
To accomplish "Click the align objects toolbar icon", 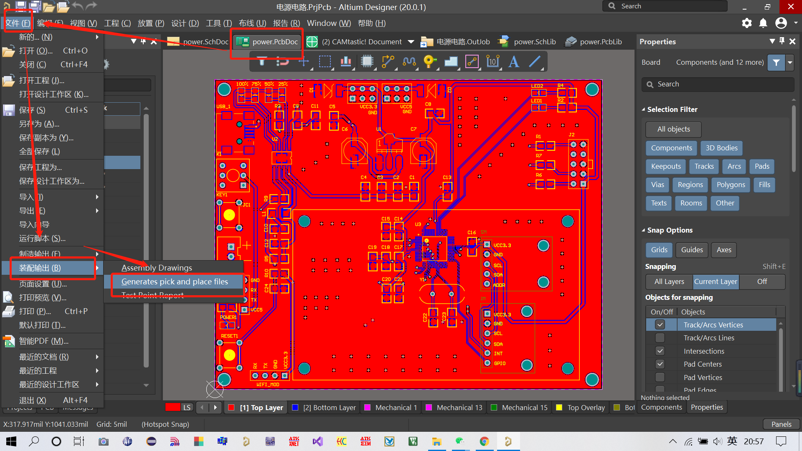I will [345, 62].
